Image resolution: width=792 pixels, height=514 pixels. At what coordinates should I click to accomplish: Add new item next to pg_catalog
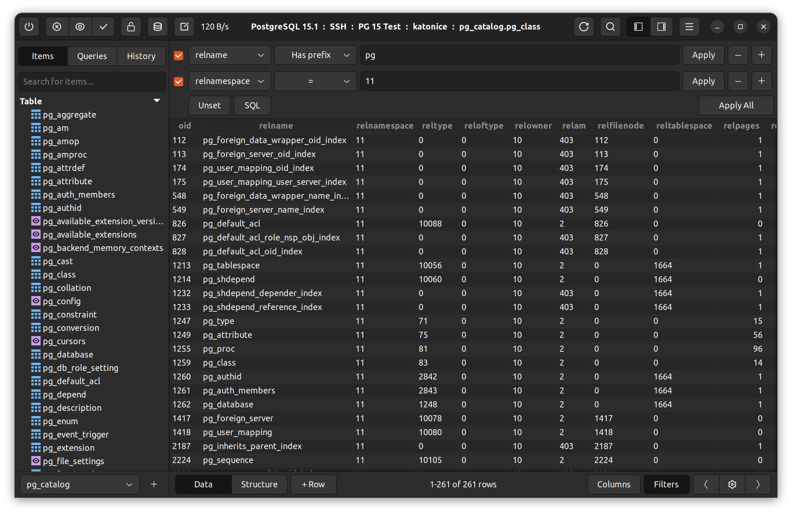tap(154, 484)
